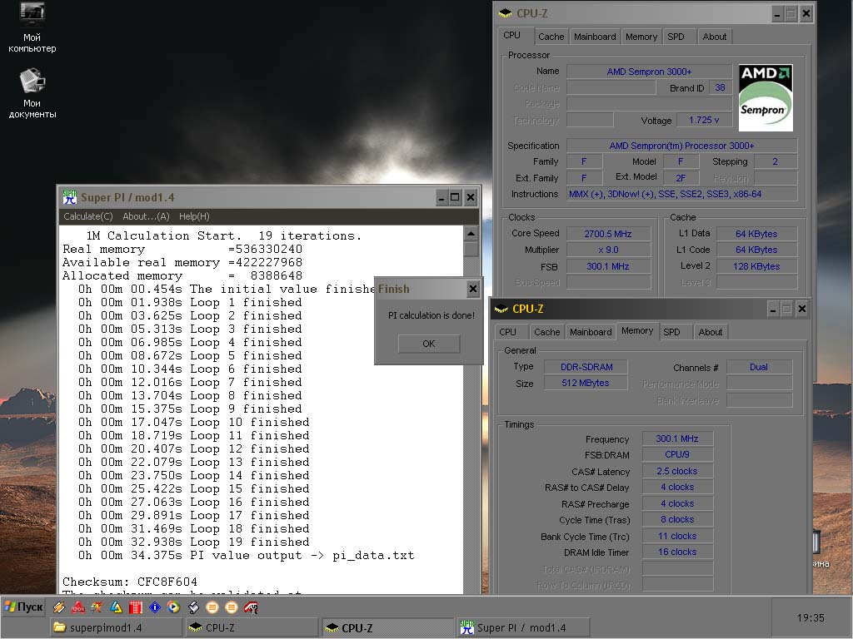Click the yellow-blue triangle quick launch icon
This screenshot has height=639, width=853.
(116, 607)
